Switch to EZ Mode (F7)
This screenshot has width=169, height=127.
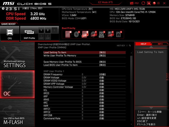click(105, 2)
